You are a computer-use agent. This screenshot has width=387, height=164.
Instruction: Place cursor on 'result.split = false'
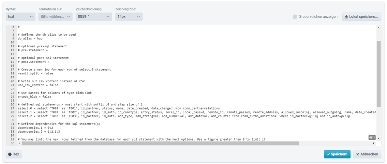tap(35, 73)
